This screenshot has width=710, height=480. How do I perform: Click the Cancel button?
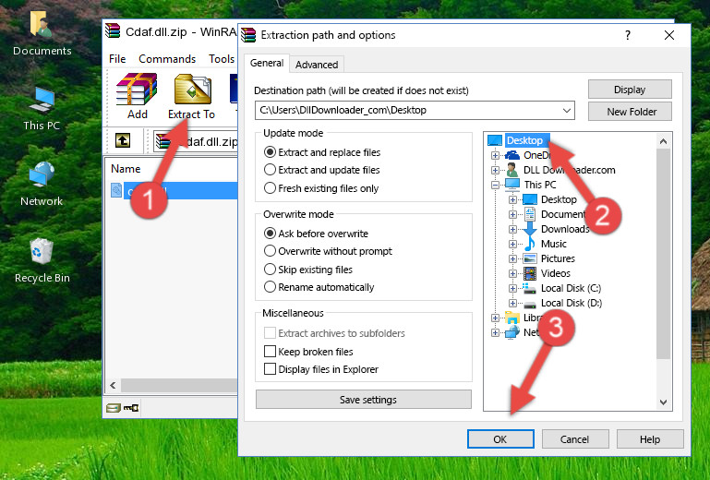point(574,439)
